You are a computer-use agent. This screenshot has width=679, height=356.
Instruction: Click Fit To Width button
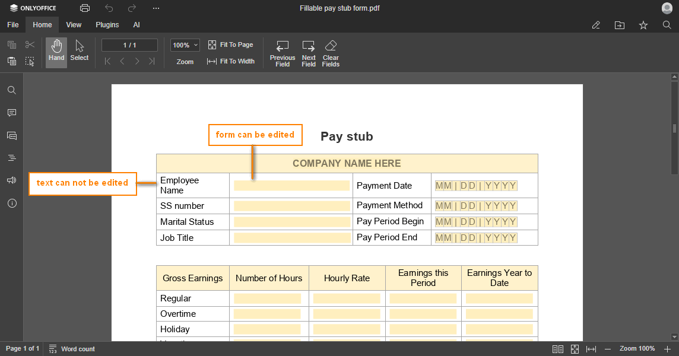point(230,62)
